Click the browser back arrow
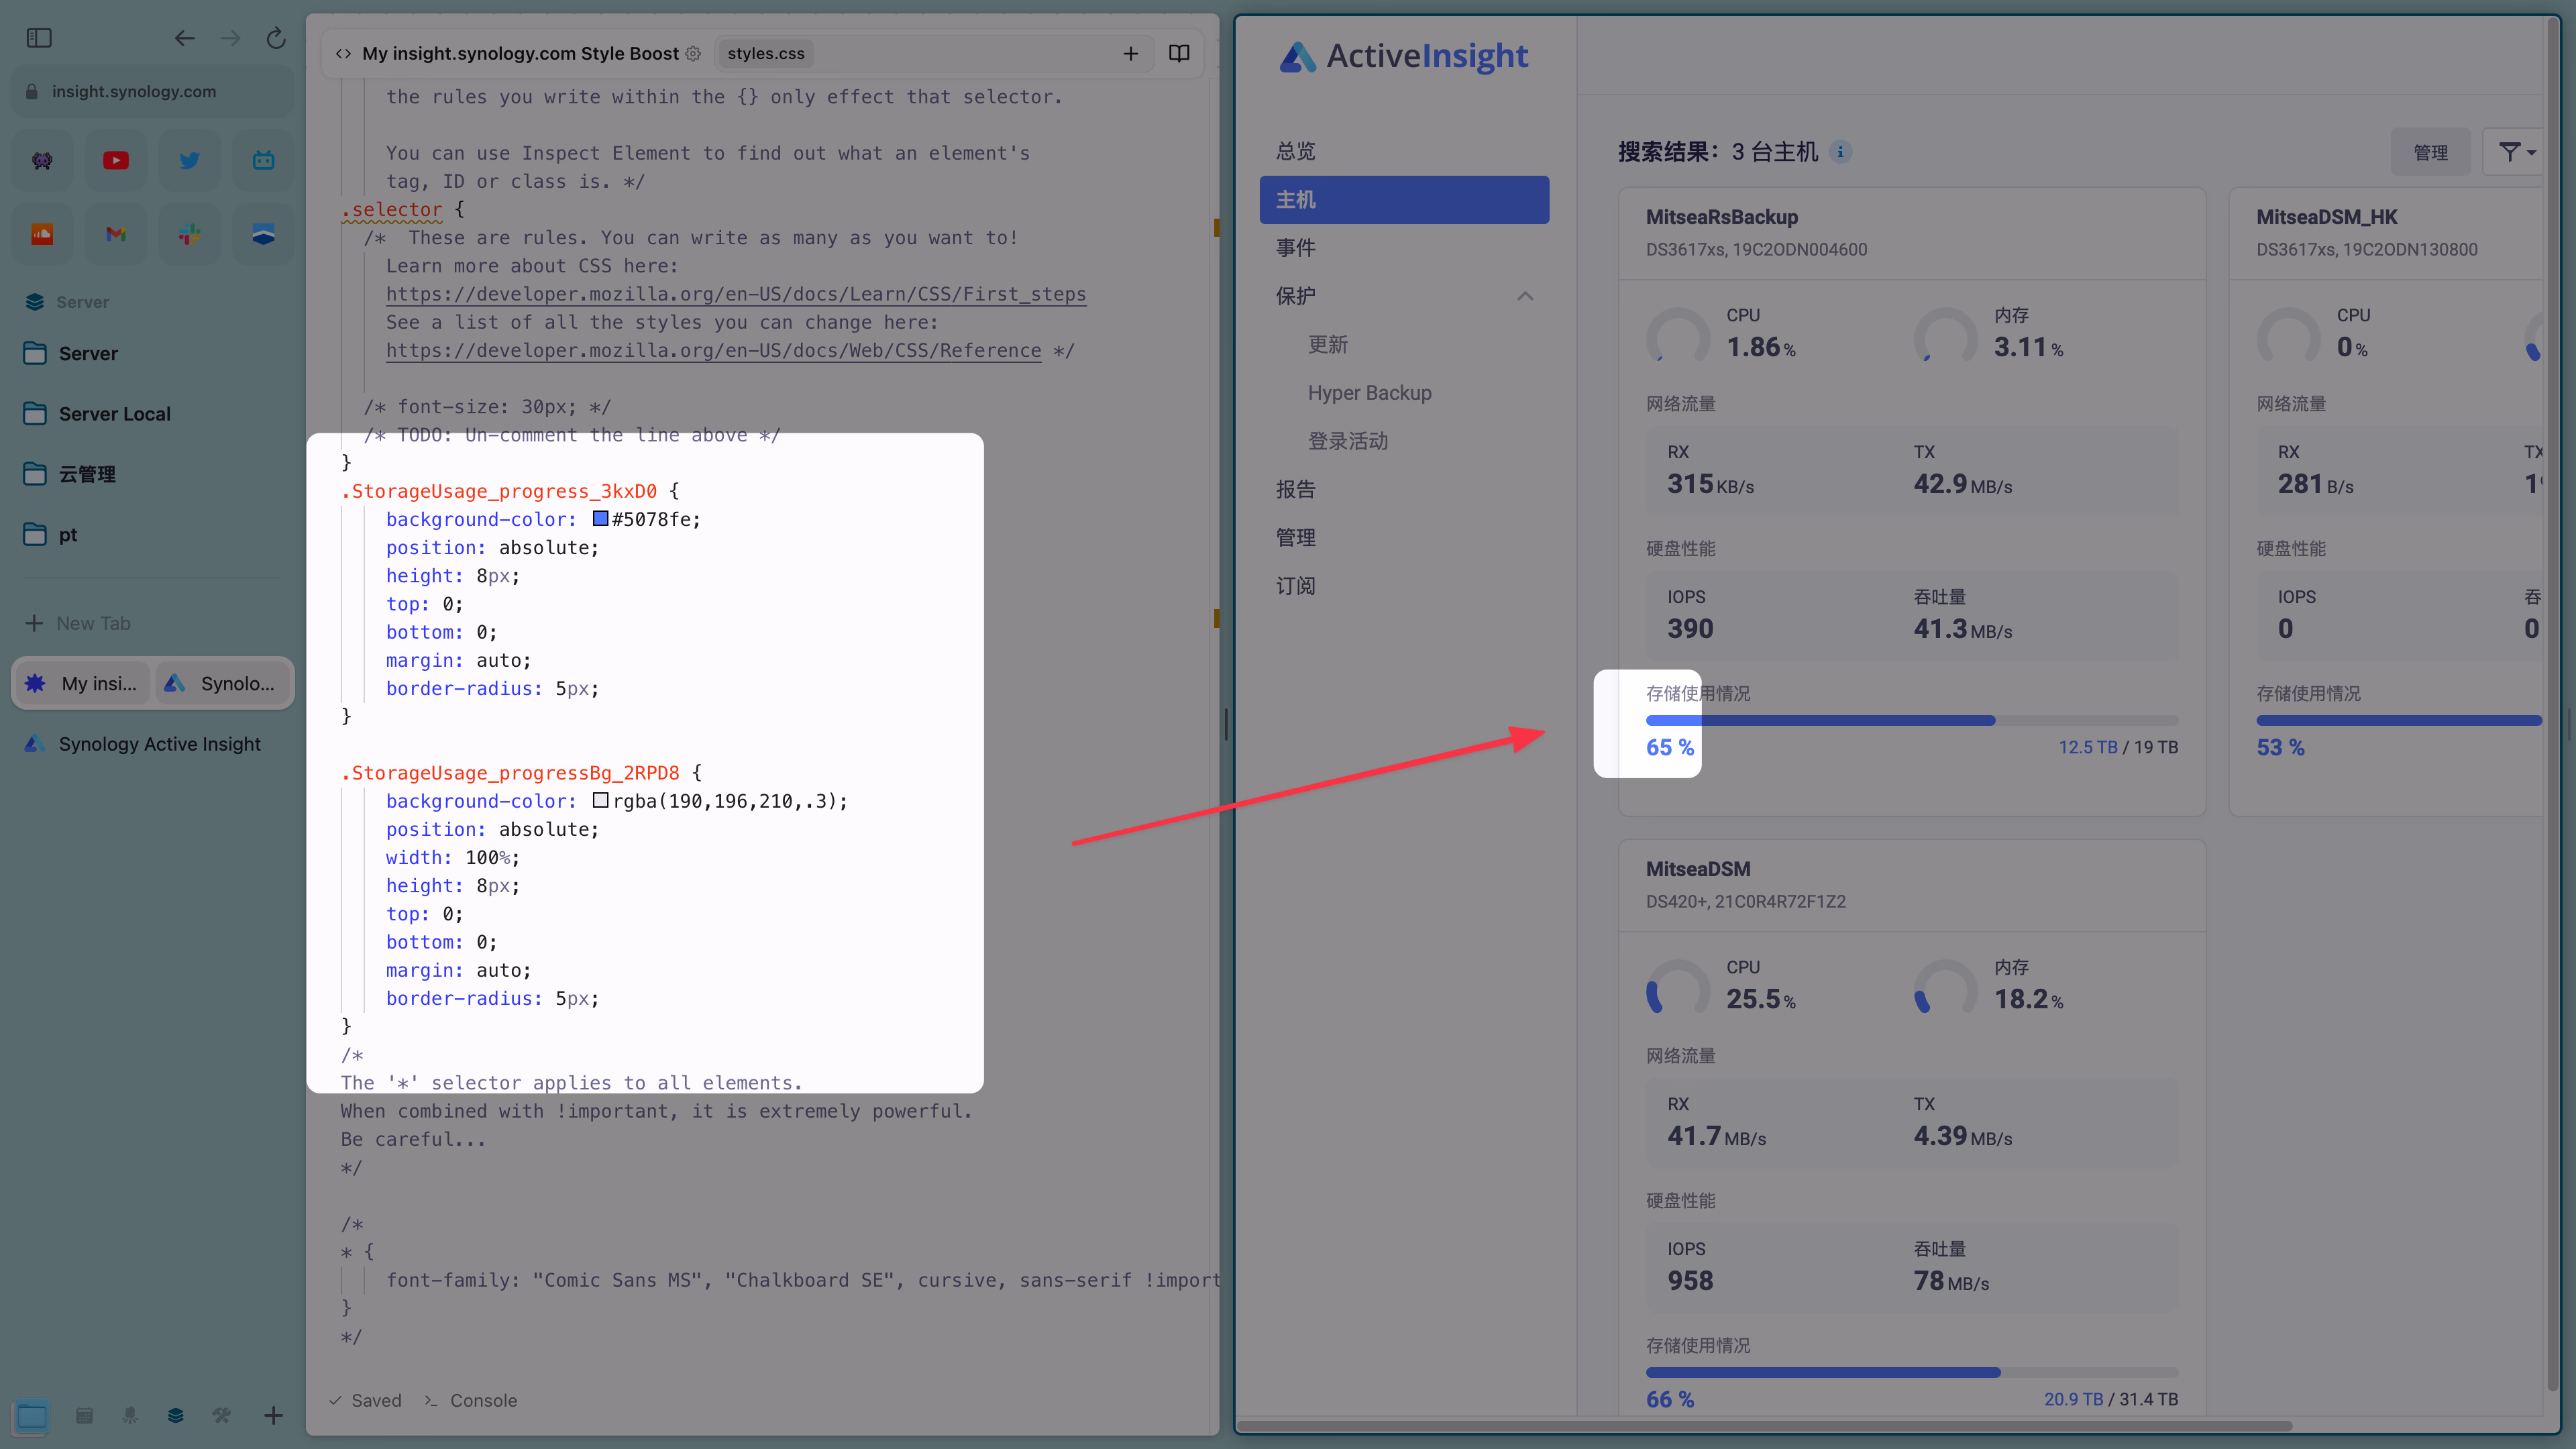 tap(184, 38)
